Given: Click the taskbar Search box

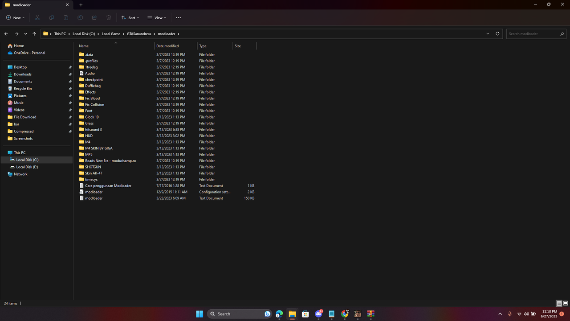Looking at the screenshot, I should (240, 314).
